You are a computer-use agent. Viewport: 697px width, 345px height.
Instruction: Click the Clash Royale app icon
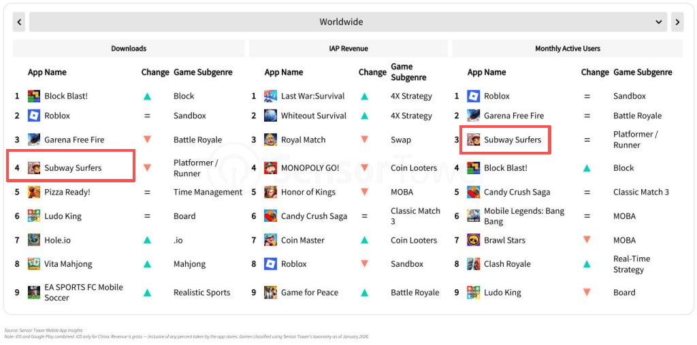tap(473, 264)
